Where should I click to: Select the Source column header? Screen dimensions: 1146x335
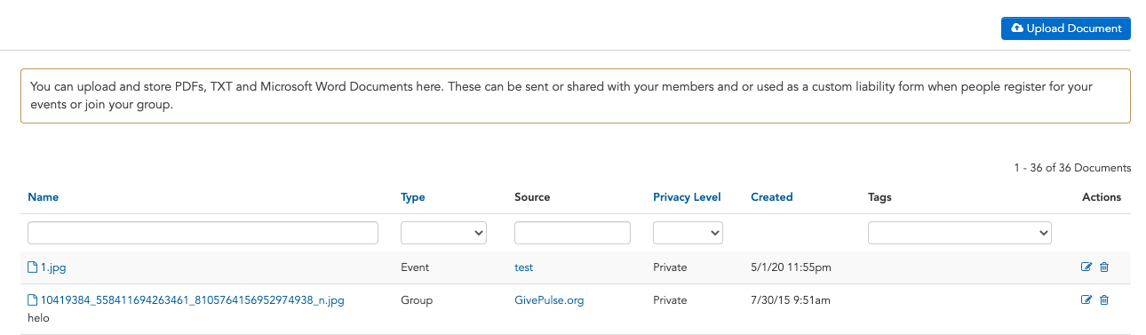point(532,197)
